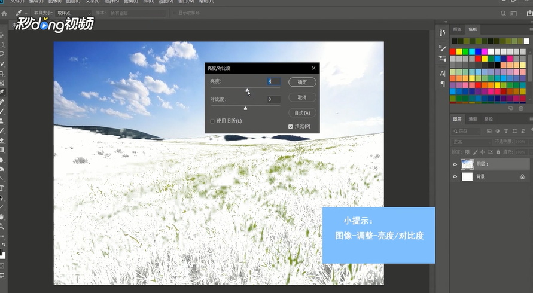533x293 pixels.
Task: Click the 取消 cancel button
Action: (302, 97)
